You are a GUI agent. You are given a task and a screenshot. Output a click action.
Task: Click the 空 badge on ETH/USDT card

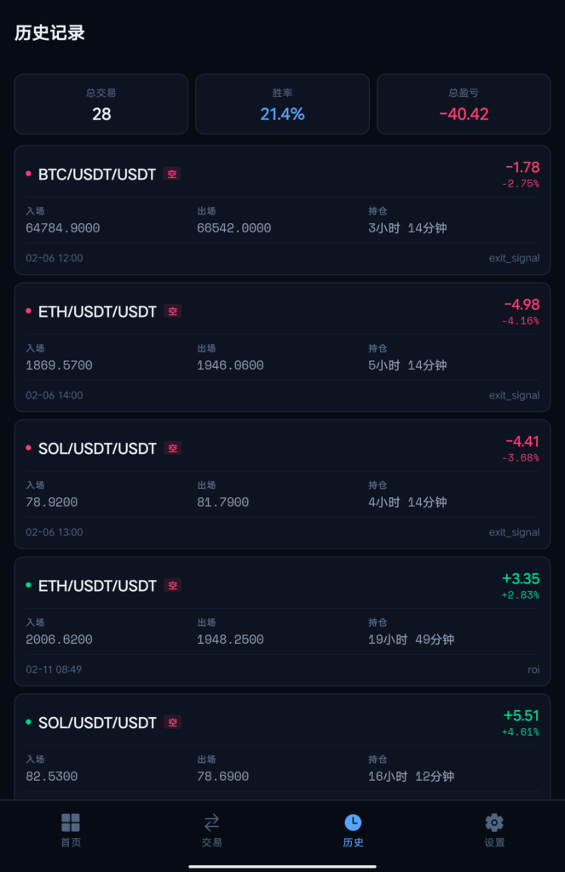[x=172, y=311]
